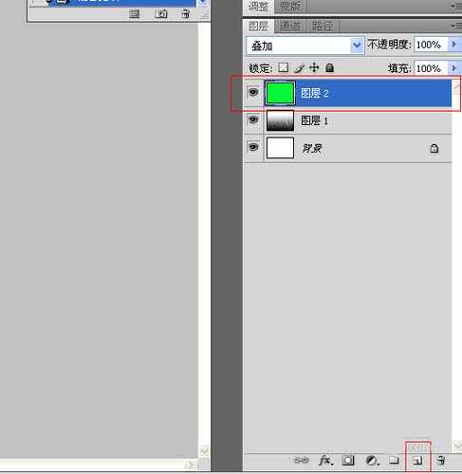The height and width of the screenshot is (474, 462).
Task: Create a new group folder
Action: 394,460
